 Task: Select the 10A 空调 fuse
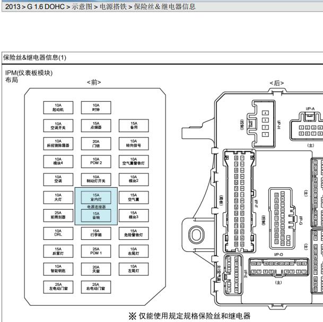tap(58, 179)
